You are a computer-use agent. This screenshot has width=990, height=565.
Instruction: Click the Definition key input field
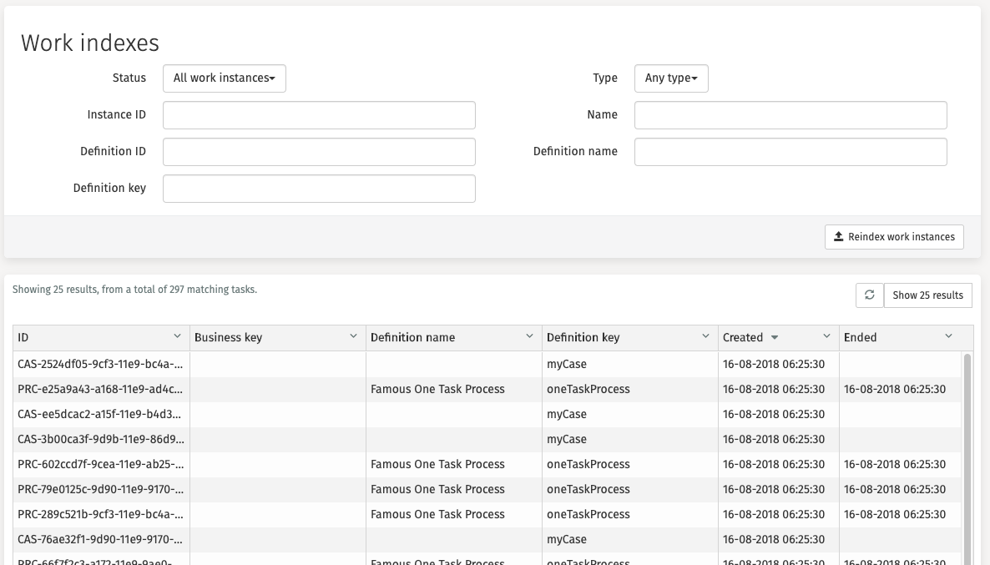click(x=319, y=188)
